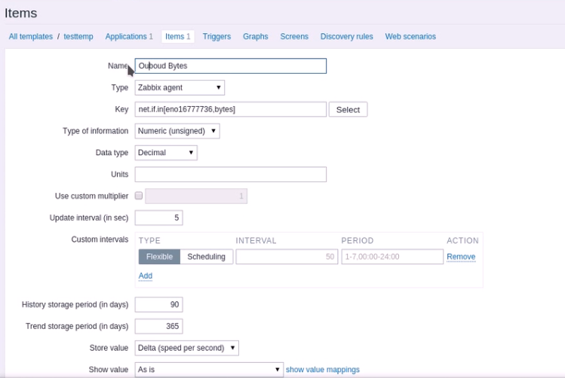The image size is (565, 378).
Task: Remove the custom interval row
Action: 461,257
